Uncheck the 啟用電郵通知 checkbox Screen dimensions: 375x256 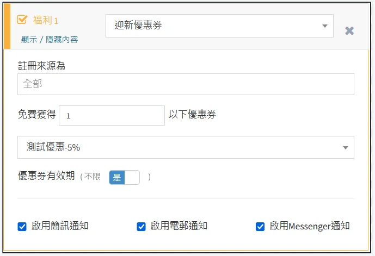(x=142, y=227)
